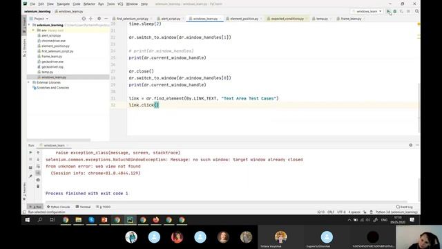Expand the env folder

pyautogui.click(x=33, y=30)
